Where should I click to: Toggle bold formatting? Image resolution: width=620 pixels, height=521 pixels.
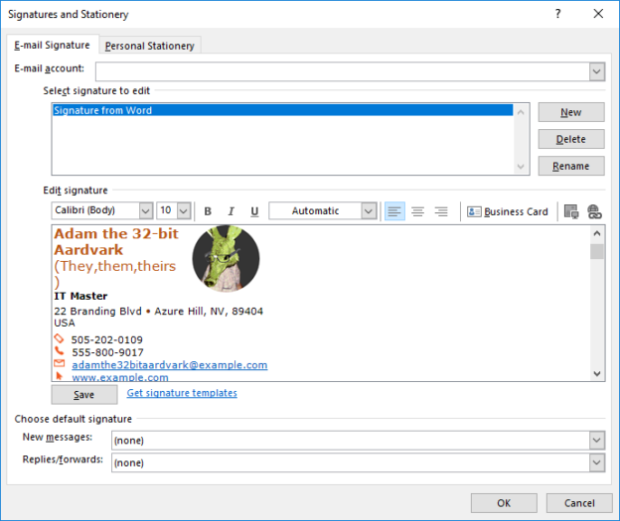coord(208,211)
